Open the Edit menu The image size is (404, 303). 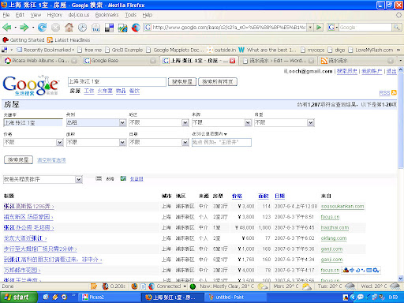20,15
